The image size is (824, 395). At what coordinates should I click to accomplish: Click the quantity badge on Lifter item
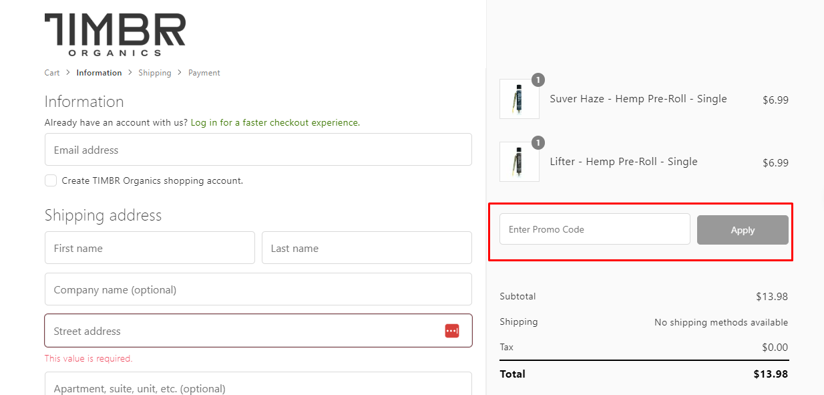click(538, 143)
